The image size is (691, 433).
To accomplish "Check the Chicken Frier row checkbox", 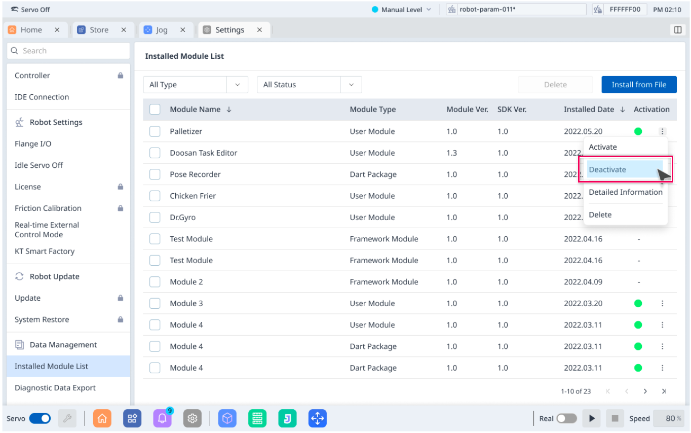I will pos(155,196).
